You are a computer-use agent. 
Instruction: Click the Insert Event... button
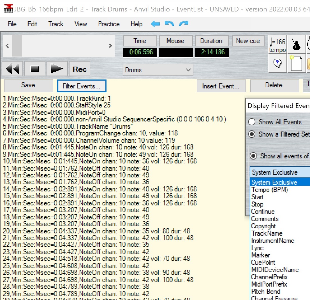point(221,86)
